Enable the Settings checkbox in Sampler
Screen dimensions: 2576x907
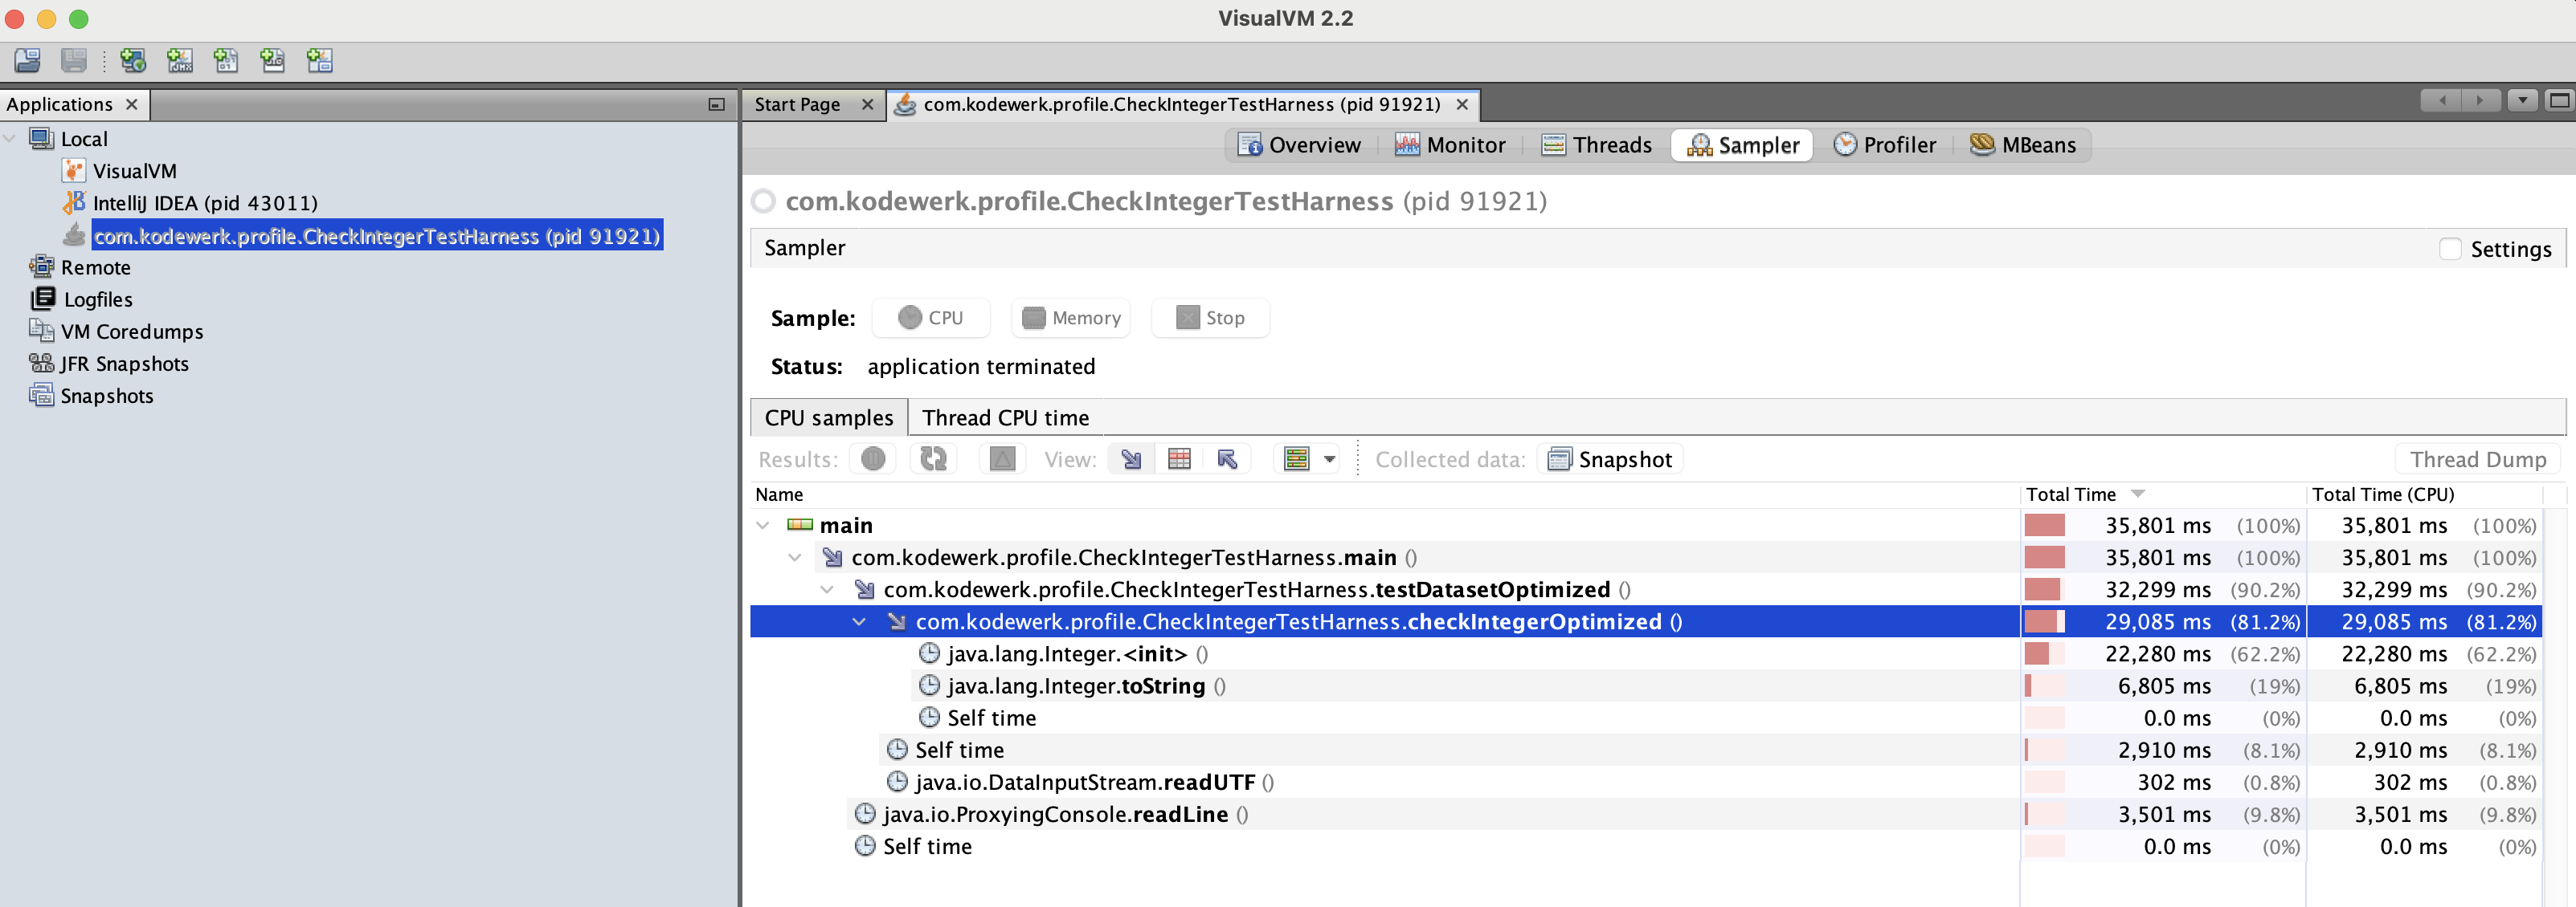click(2450, 249)
